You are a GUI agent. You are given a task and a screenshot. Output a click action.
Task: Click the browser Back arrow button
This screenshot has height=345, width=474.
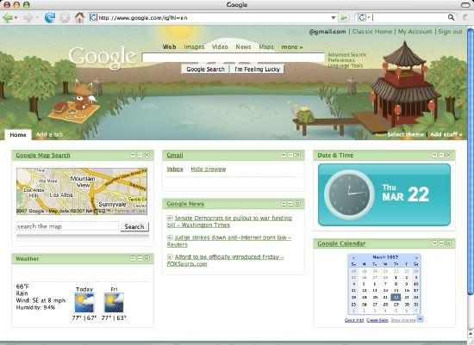7,18
